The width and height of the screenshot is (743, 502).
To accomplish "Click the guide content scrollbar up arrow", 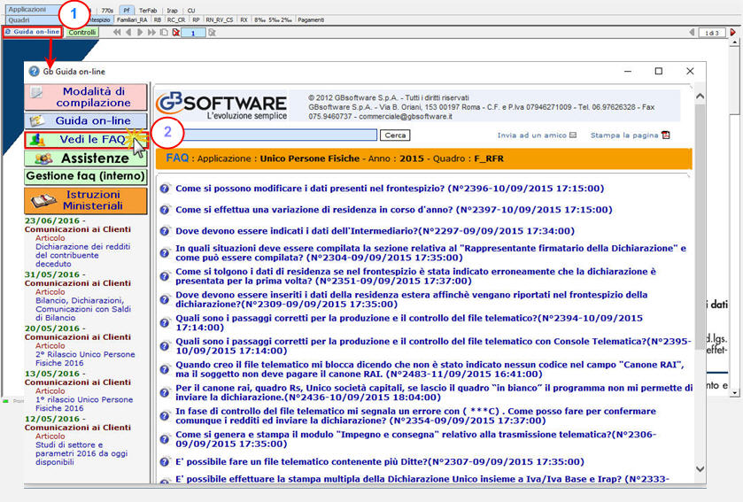I will [700, 97].
